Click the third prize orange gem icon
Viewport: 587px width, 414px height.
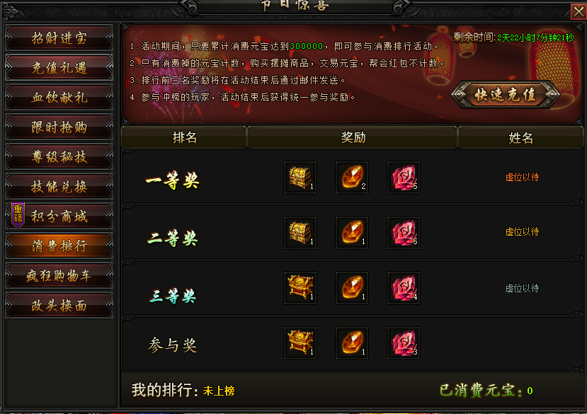pos(352,288)
